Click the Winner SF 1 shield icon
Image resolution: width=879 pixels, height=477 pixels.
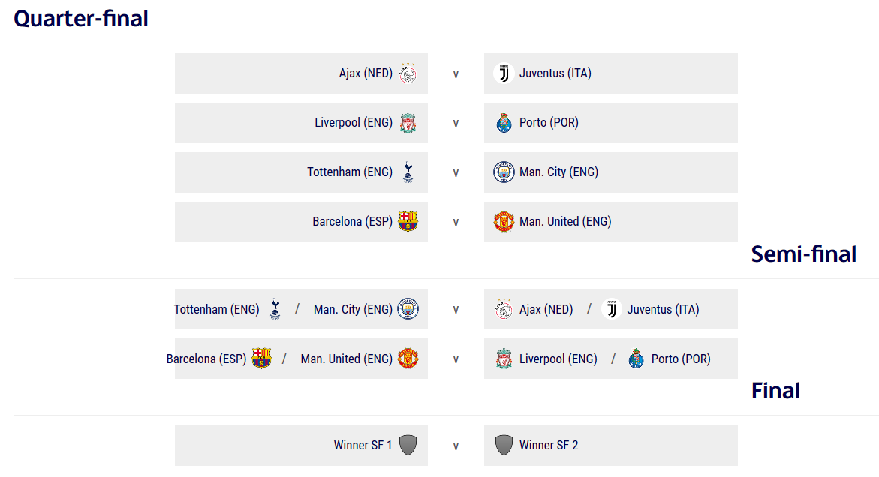click(x=408, y=445)
